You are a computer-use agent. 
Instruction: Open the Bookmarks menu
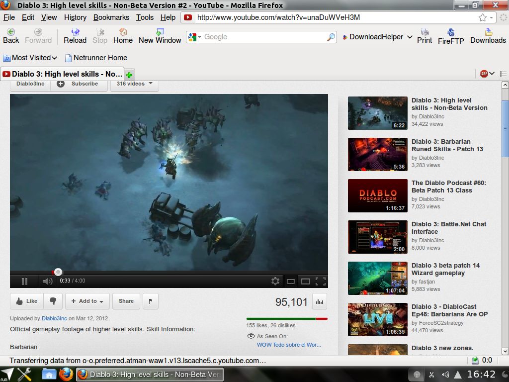[x=111, y=17]
